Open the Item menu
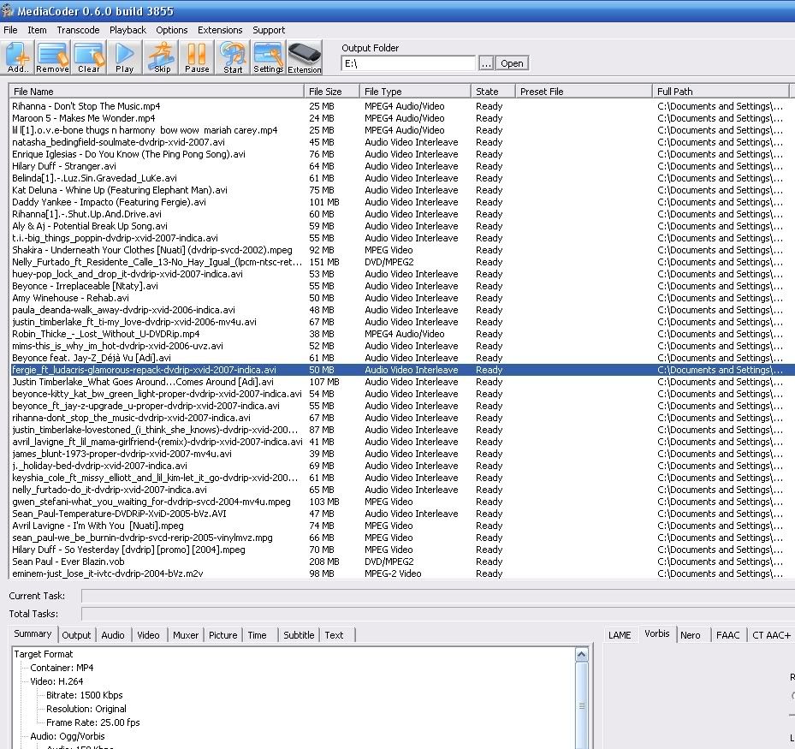Image resolution: width=795 pixels, height=749 pixels. [x=37, y=30]
